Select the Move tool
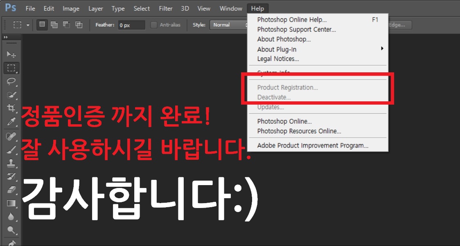The image size is (460, 246). (11, 54)
